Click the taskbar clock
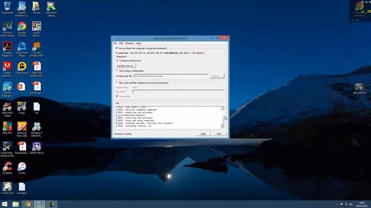371x208 pixels. [362, 204]
